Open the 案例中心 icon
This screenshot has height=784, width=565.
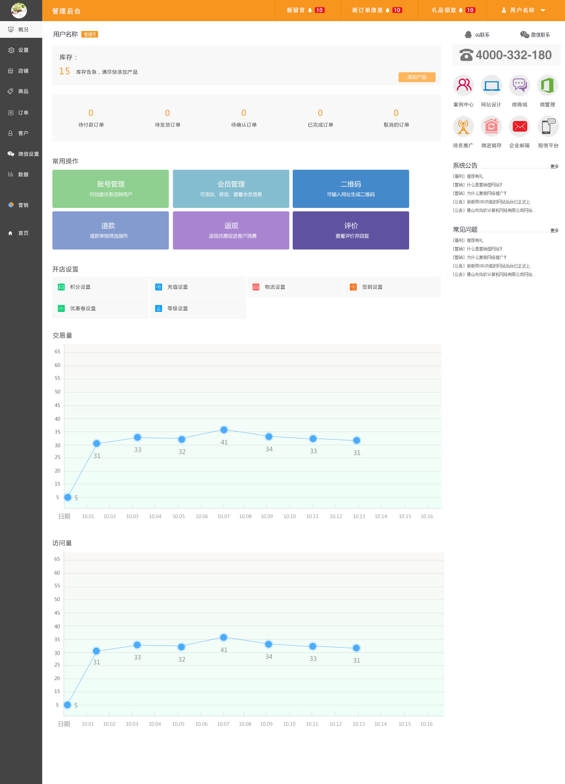point(463,85)
